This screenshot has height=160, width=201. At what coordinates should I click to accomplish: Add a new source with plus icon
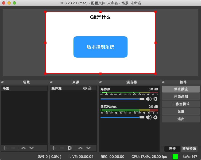tap(54, 148)
